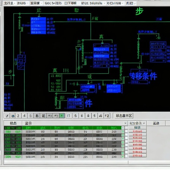The width and height of the screenshot is (170, 170).
Task: Select toolbar button labeled 2
Action: 18,116
